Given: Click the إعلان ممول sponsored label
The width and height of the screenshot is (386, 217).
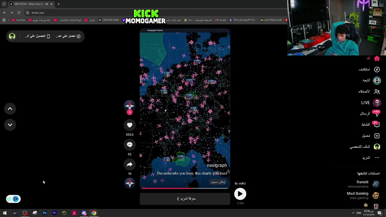Looking at the screenshot, I should click(x=218, y=182).
